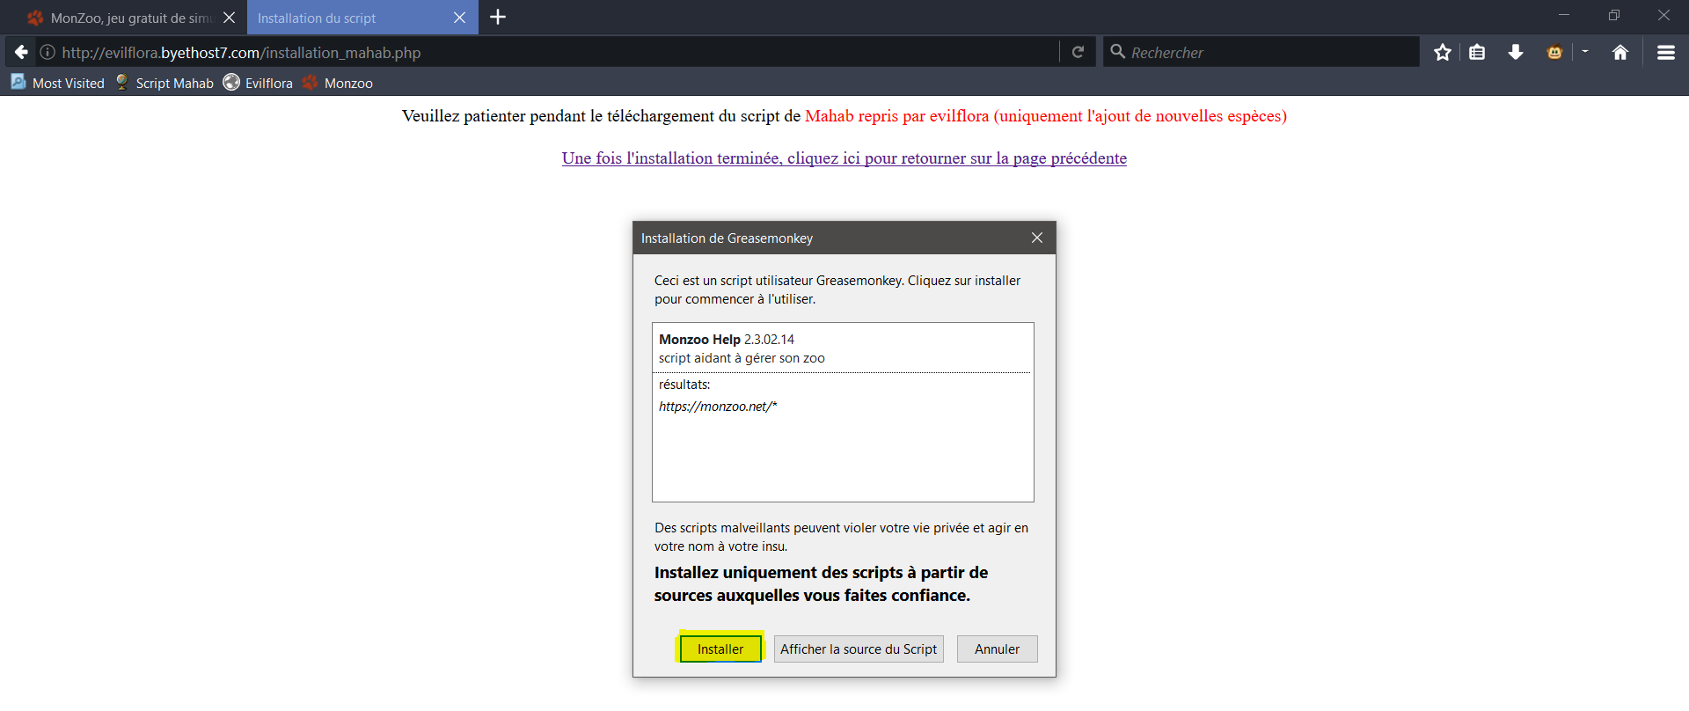This screenshot has height=711, width=1689.
Task: Bookmark this page with the star icon
Action: 1443,52
